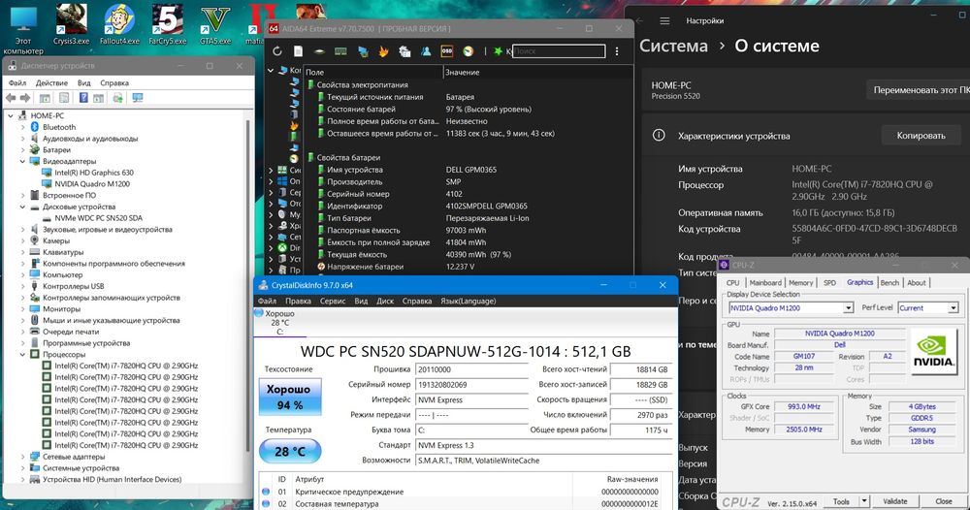Click the Update driver icon with green arrow
Image resolution: width=970 pixels, height=510 pixels.
coord(118,98)
